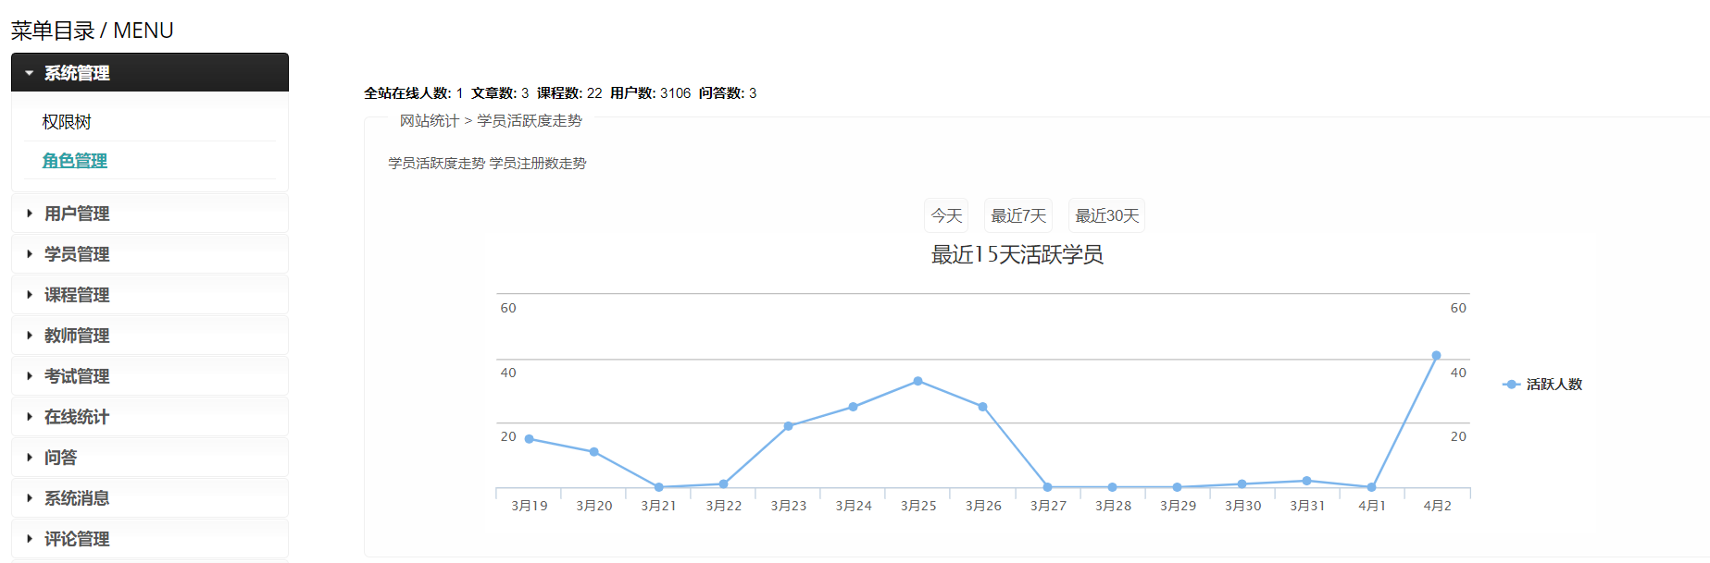Switch to 学员注册数走势 tab link
Screen dimensions: 1710x563
[538, 164]
